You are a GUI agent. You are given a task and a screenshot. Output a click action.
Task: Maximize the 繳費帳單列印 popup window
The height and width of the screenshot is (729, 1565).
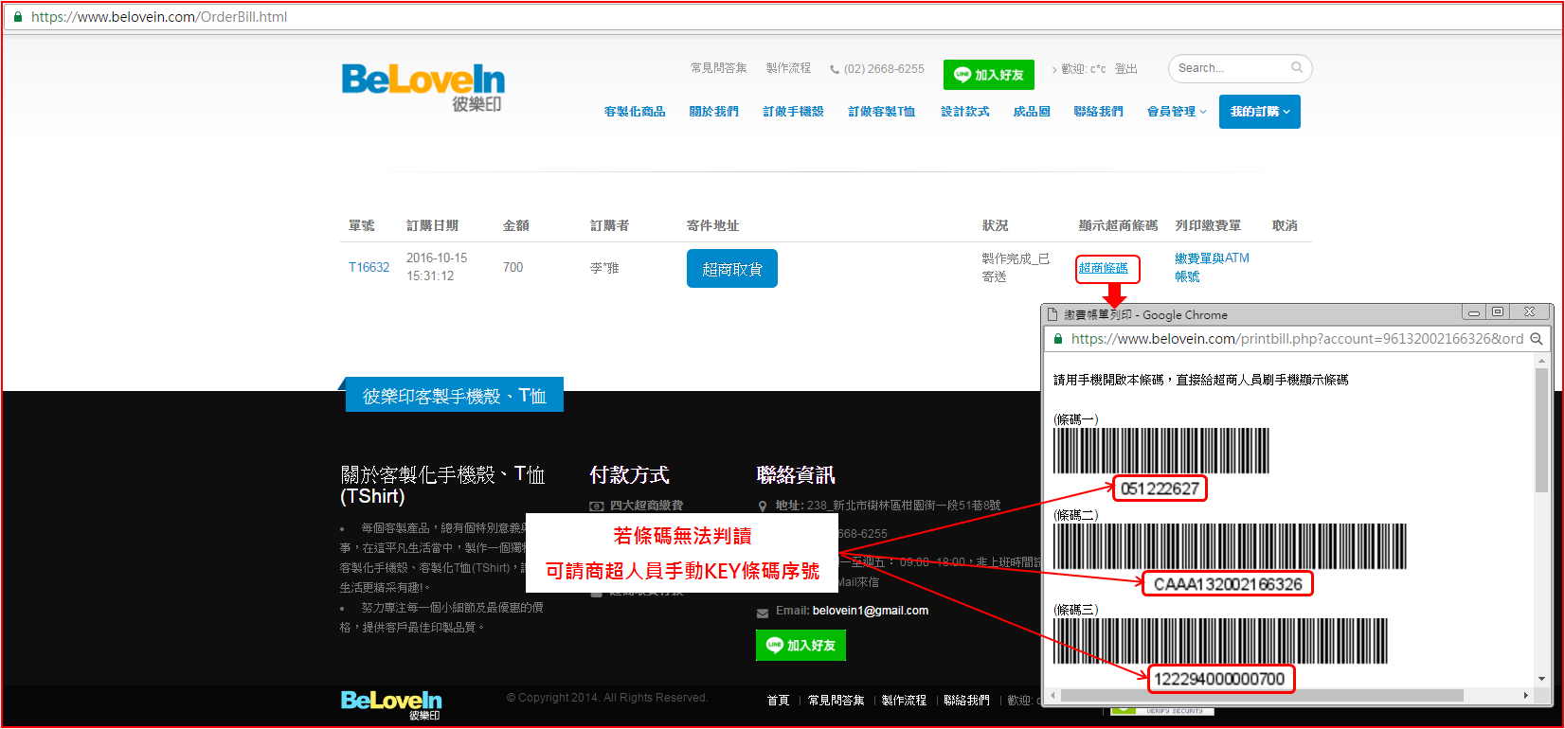[1498, 311]
